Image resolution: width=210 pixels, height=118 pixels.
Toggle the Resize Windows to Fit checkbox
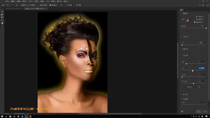tap(20, 5)
